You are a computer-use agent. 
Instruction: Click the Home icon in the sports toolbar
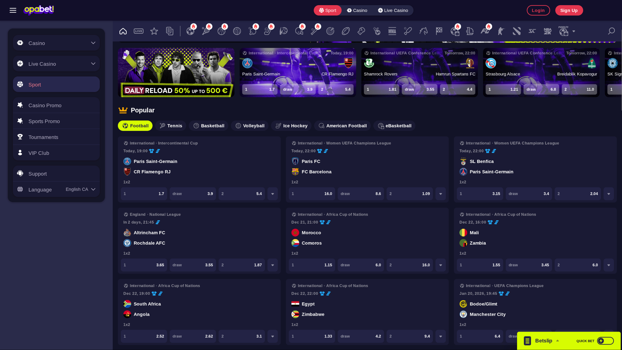pos(123,31)
